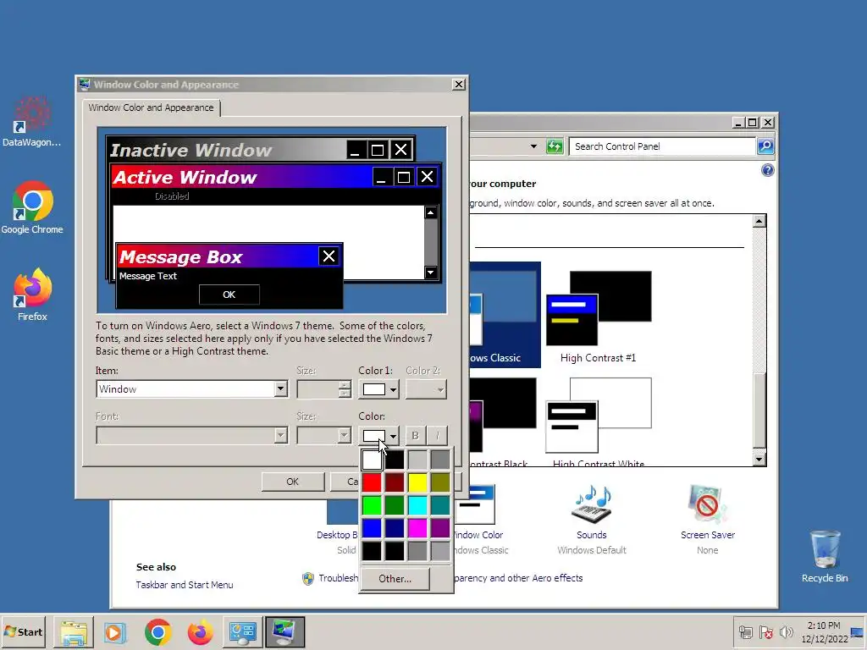Open Windows Explorer from the taskbar

point(74,631)
